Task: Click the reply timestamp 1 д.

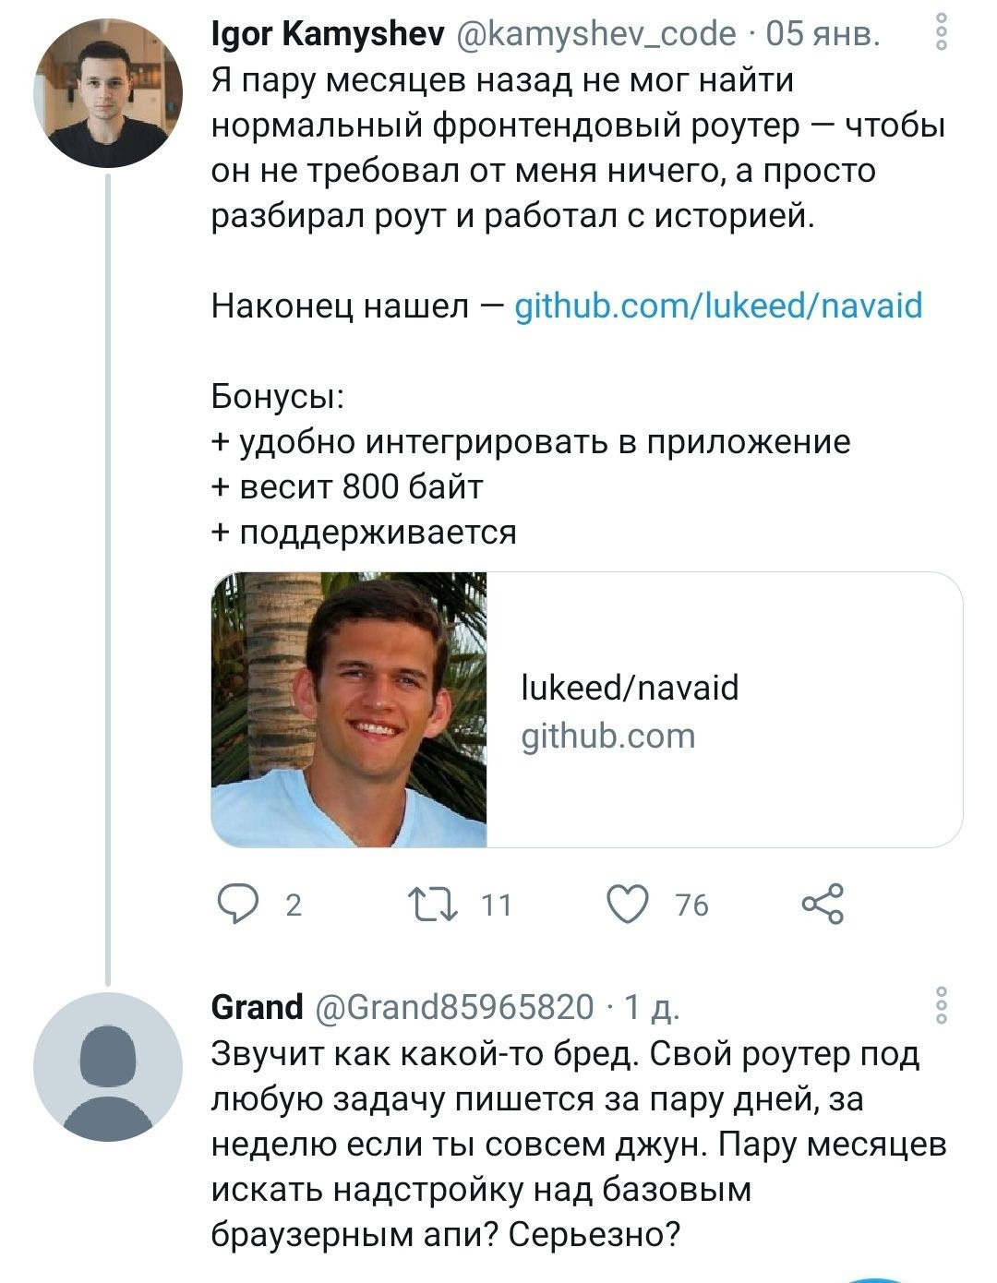Action: [653, 1007]
